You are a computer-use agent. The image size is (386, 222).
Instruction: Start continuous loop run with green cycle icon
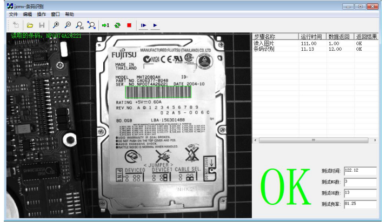tap(117, 25)
